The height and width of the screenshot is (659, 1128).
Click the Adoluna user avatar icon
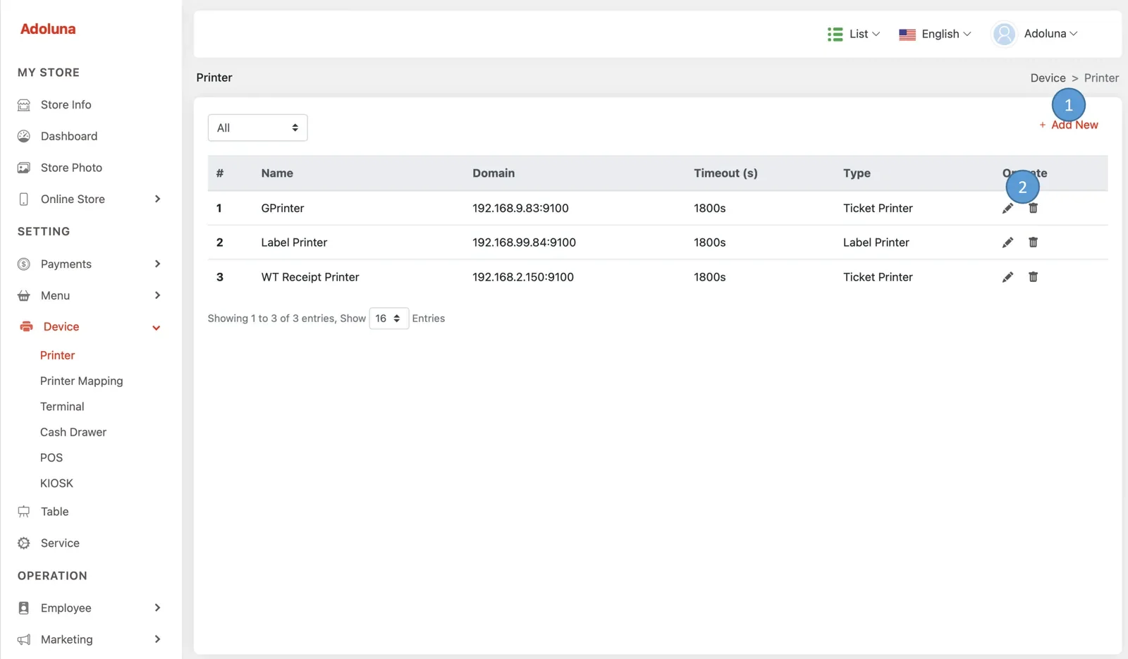pyautogui.click(x=1004, y=34)
